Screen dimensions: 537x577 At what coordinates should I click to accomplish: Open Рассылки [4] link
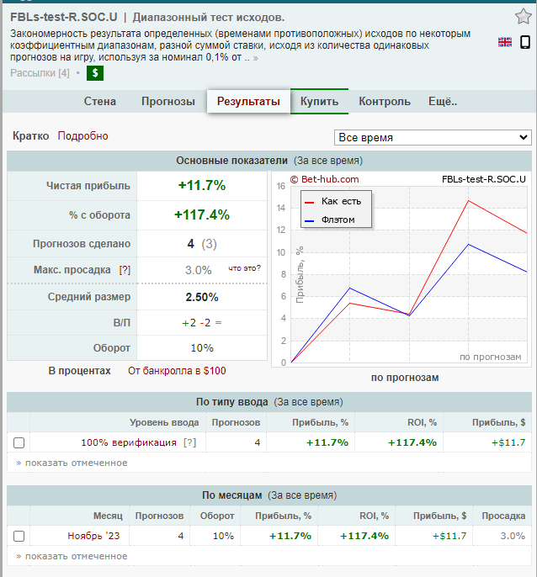coord(40,73)
